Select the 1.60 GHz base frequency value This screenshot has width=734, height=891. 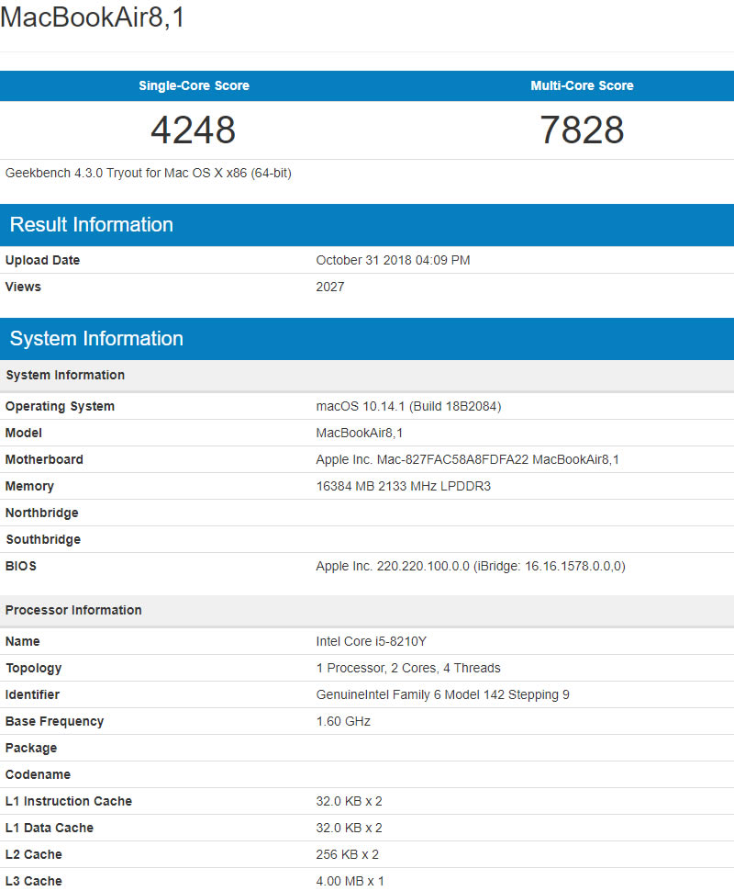(343, 721)
